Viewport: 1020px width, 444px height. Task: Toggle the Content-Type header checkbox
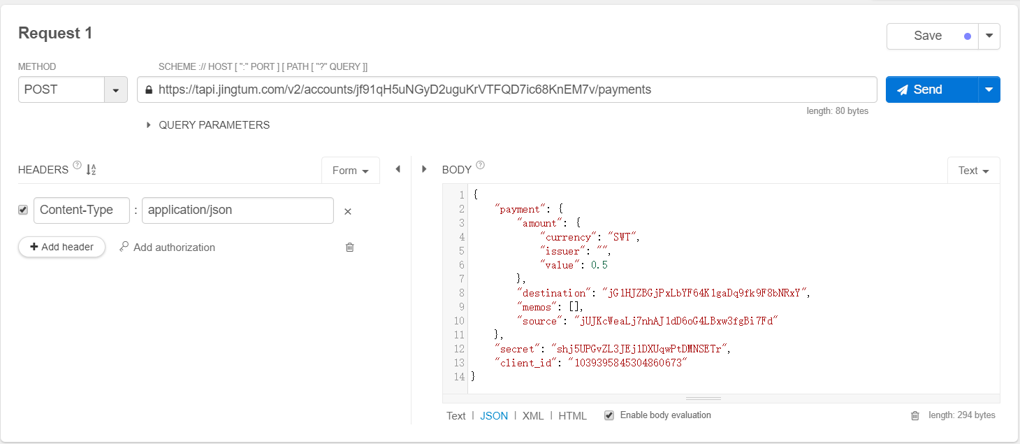(23, 210)
